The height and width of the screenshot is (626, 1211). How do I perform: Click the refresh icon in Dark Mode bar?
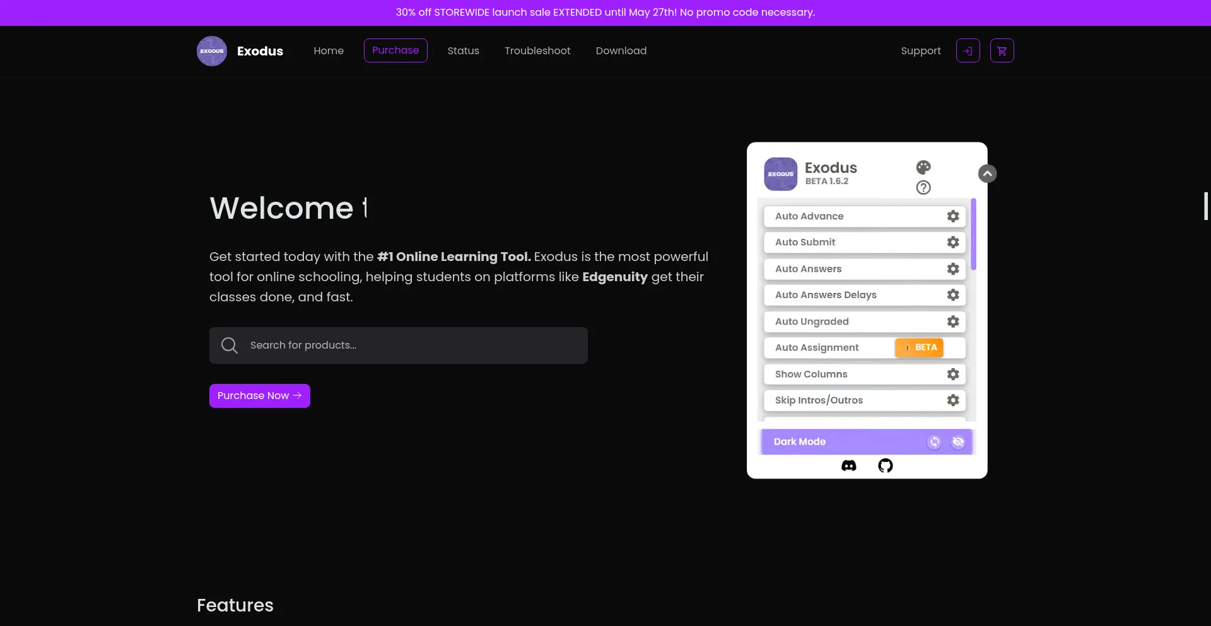[x=935, y=442]
